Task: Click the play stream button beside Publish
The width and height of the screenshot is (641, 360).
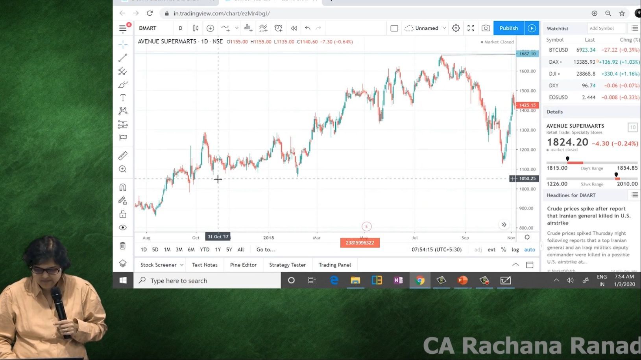Action: (532, 28)
